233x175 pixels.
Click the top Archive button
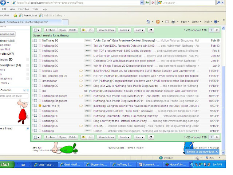pyautogui.click(x=50, y=30)
